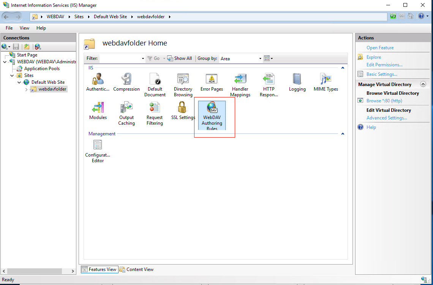Screen dimensions: 433x285
Task: Open Basic Settings from Actions pane
Action: (382, 74)
